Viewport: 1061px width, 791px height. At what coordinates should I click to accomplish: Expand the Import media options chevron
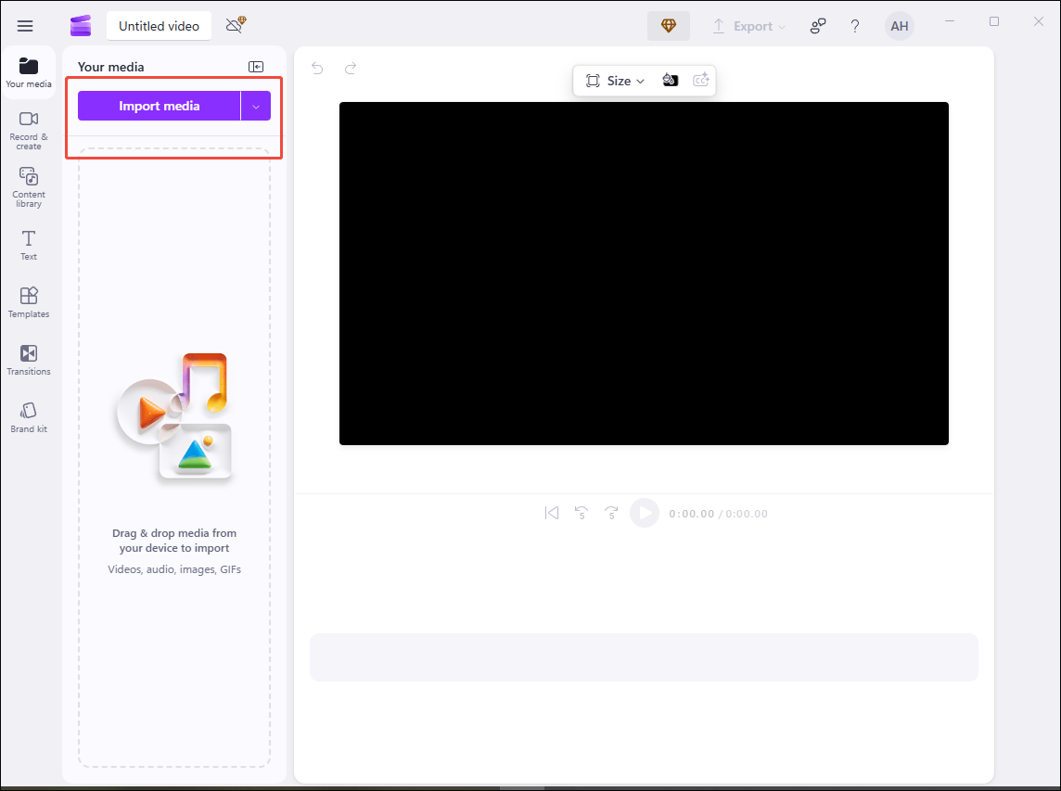pos(256,105)
